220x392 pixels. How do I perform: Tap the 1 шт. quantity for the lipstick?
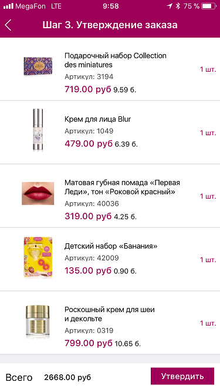208,196
